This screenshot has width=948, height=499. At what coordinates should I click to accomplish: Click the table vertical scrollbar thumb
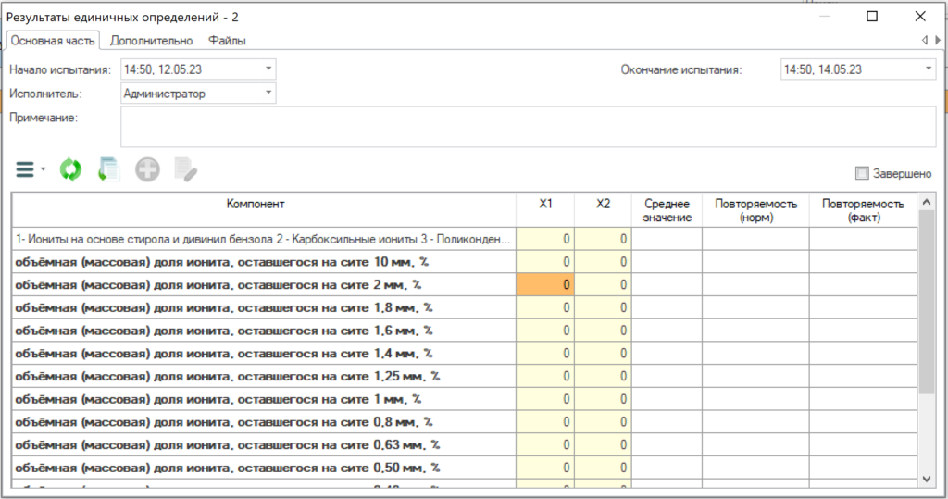pyautogui.click(x=926, y=303)
